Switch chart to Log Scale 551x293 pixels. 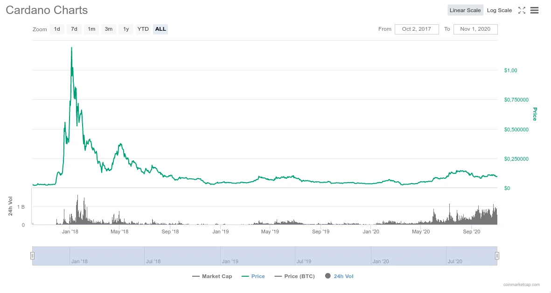pyautogui.click(x=499, y=10)
